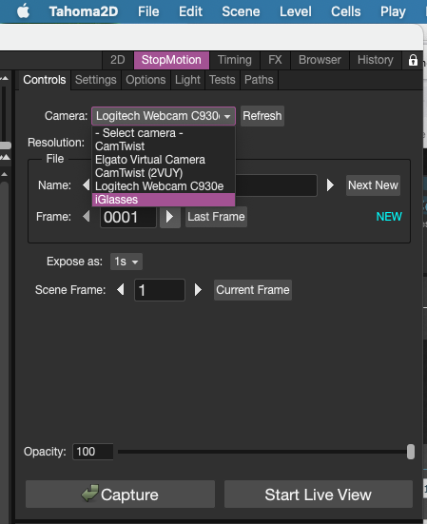
Task: Click the NEW status label
Action: (389, 217)
